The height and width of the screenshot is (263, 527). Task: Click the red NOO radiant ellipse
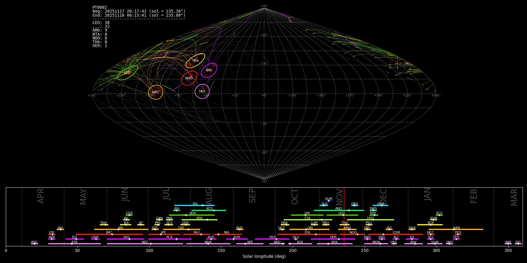click(189, 78)
